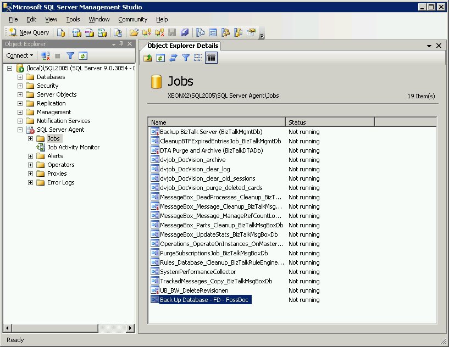Switch Details pane to report view
Screen dimensions: 449x347
coord(211,58)
